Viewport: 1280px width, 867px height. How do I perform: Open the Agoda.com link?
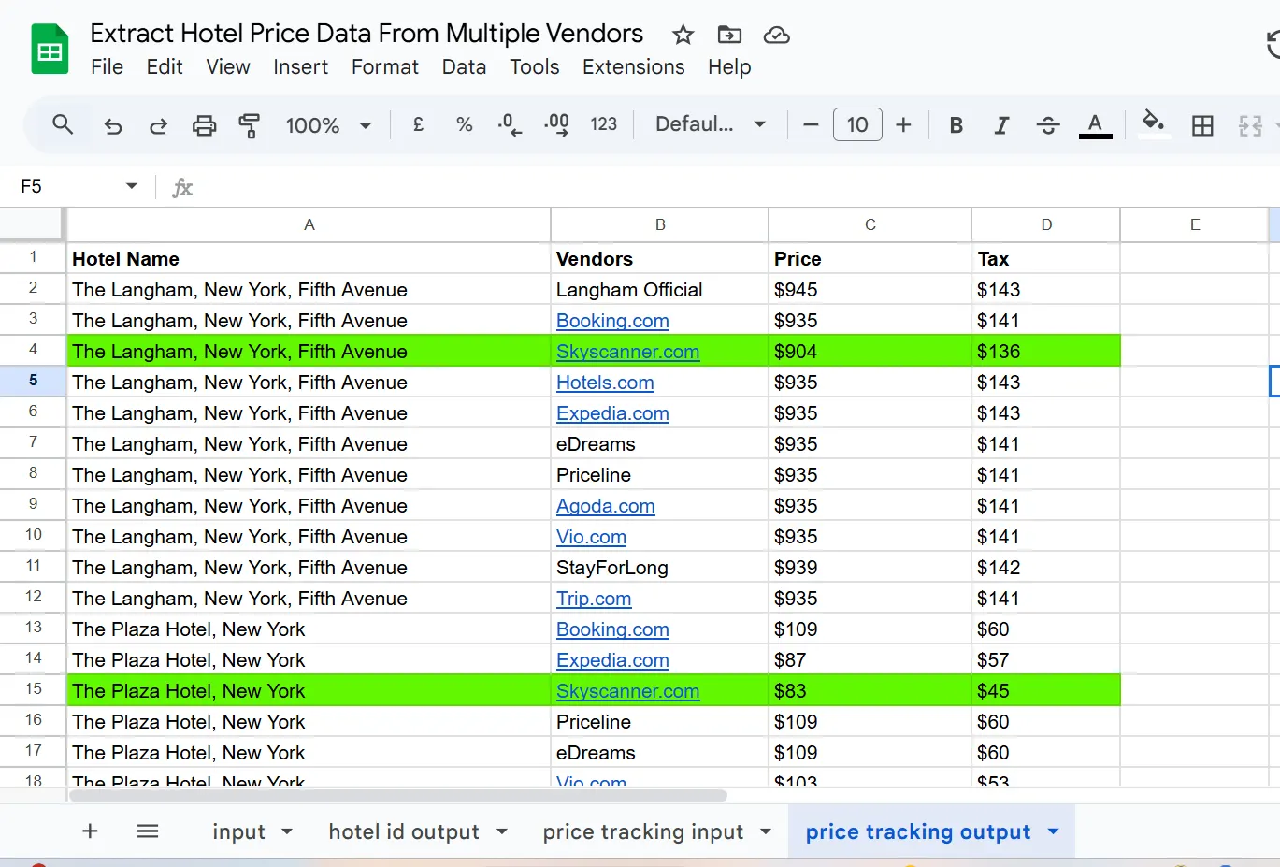point(605,506)
